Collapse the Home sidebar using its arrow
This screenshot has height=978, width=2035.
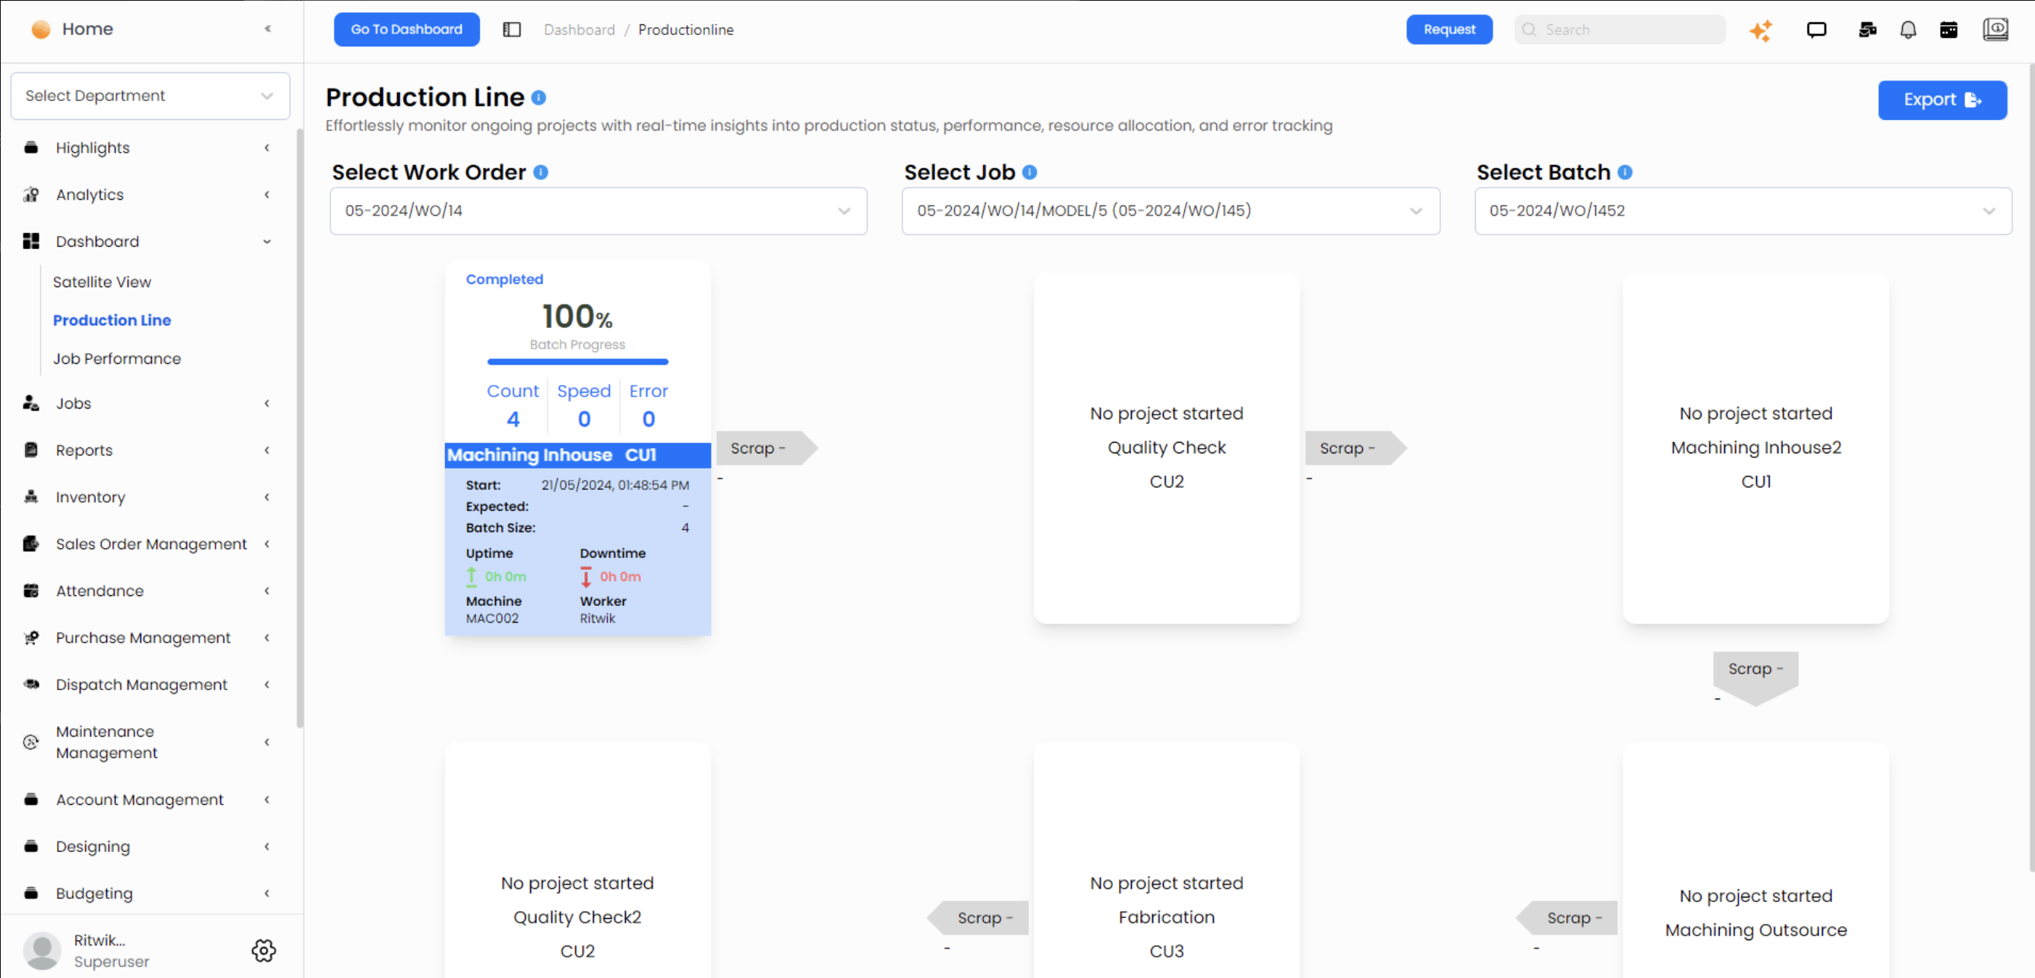(268, 29)
